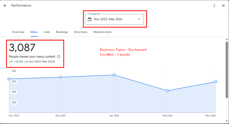Click the calendar icon in Time period
This screenshot has width=229, height=124.
pos(90,19)
